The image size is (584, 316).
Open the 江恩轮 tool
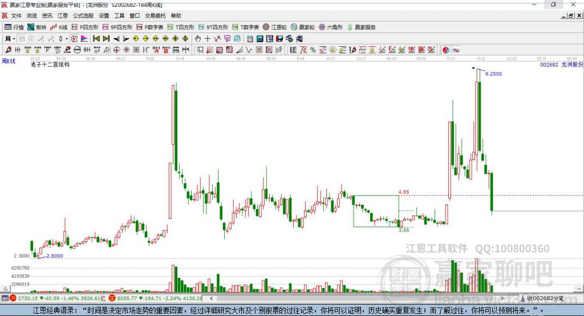(x=275, y=27)
